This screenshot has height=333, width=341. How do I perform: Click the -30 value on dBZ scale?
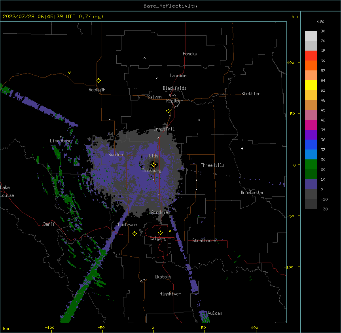coord(324,209)
